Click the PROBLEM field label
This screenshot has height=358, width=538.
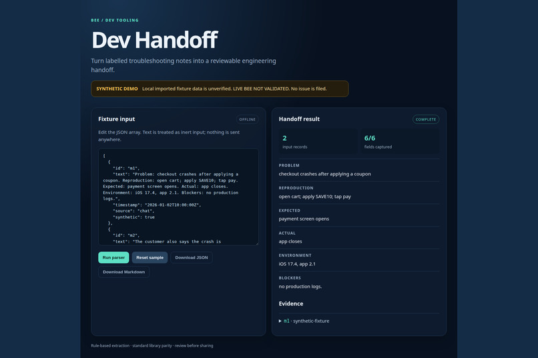tap(289, 165)
